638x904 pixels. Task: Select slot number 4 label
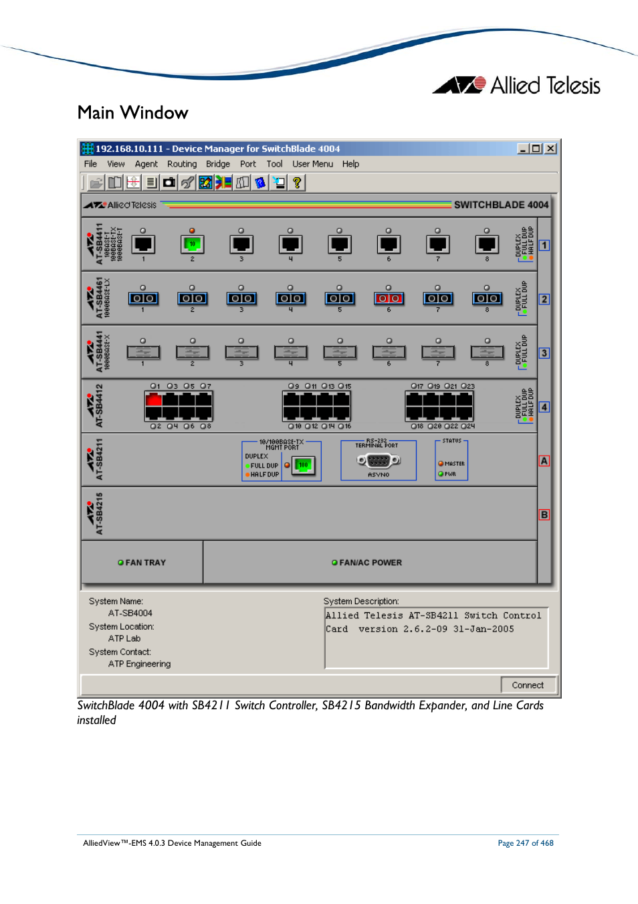tap(544, 407)
